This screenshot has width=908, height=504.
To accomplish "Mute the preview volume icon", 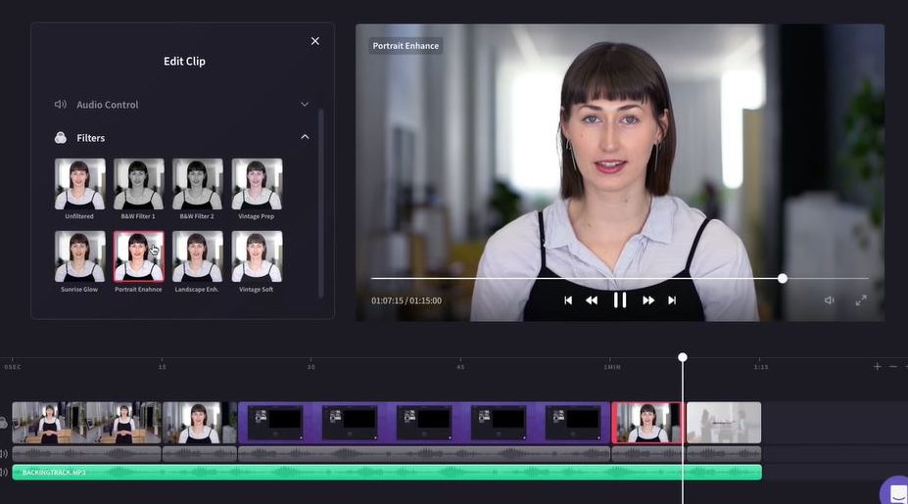I will click(x=830, y=300).
